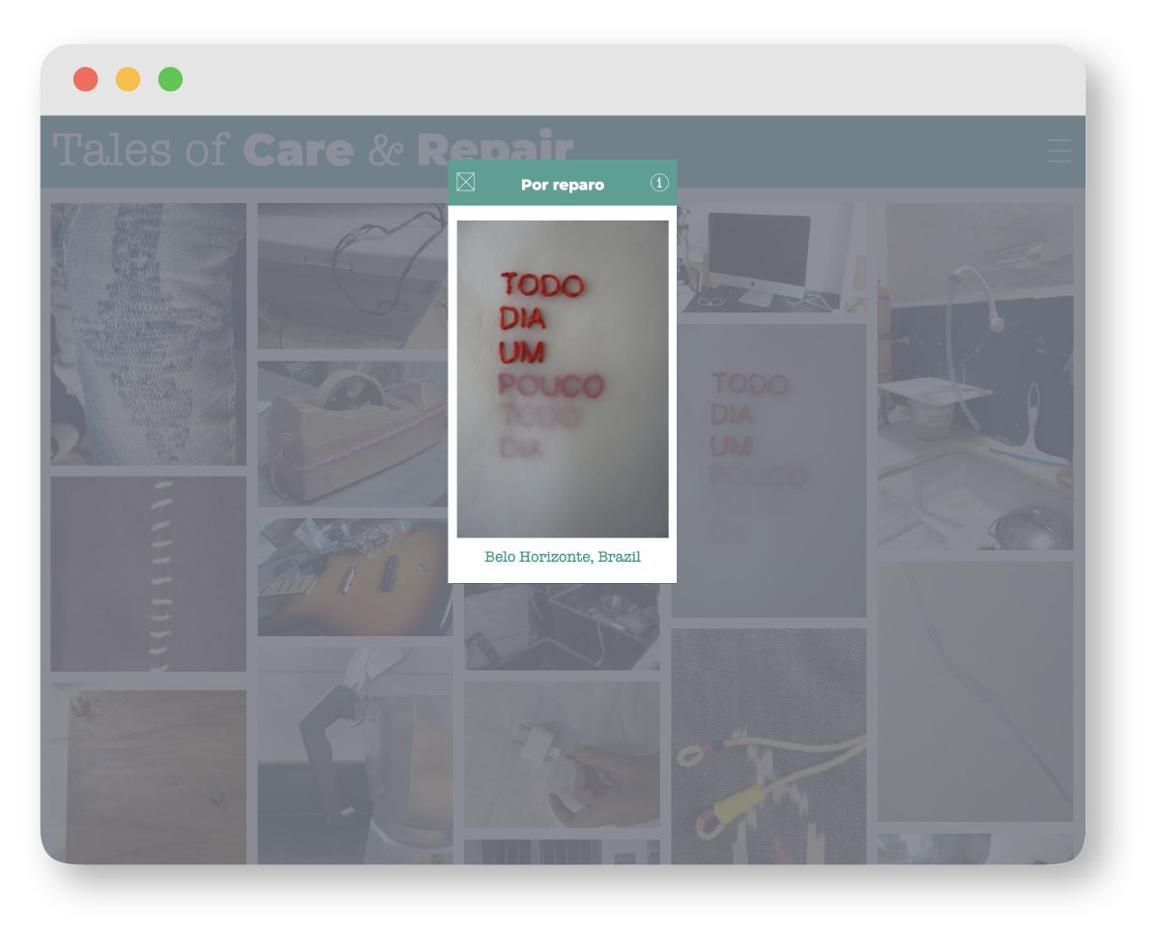Open info icon on Por reparo card
Screen dimensions: 1162x935
point(659,182)
